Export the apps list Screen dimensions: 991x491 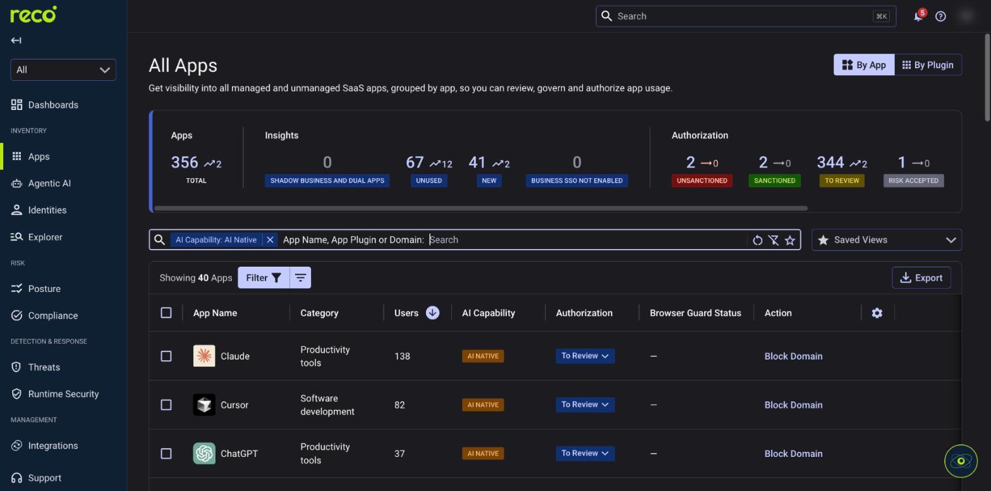pos(921,278)
